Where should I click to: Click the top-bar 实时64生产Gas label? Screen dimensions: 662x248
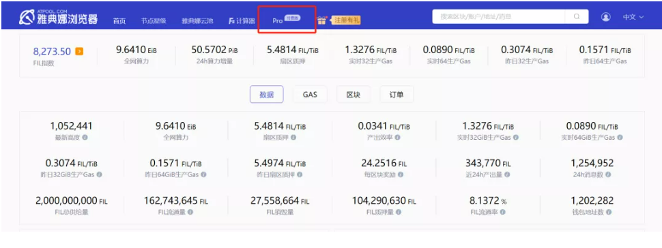(449, 61)
